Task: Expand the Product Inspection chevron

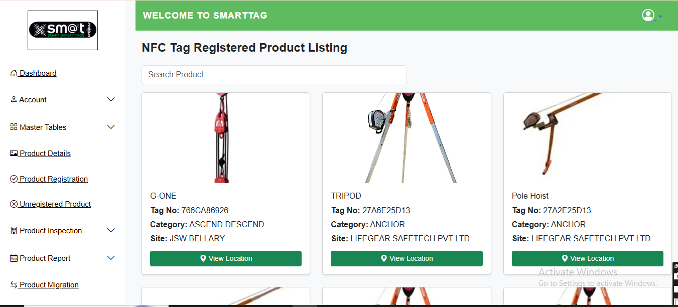Action: [x=111, y=231]
